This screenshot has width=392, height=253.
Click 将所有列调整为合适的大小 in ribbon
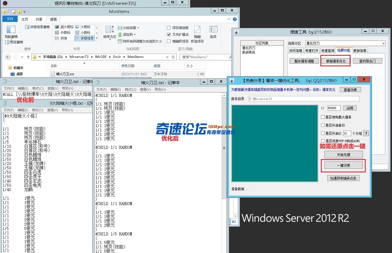[x=140, y=41]
